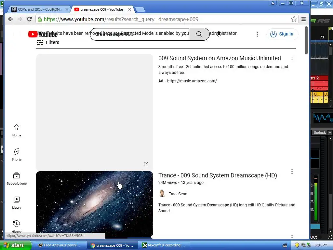Screen dimensions: 333x250
Task: Reload the page with the refresh icon
Action: [29, 19]
